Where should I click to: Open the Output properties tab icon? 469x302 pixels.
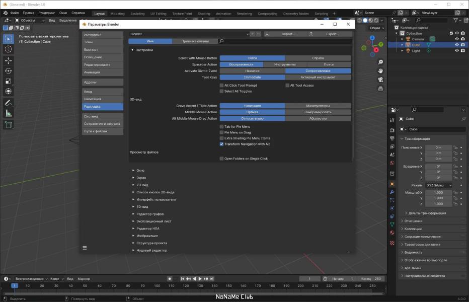[392, 138]
